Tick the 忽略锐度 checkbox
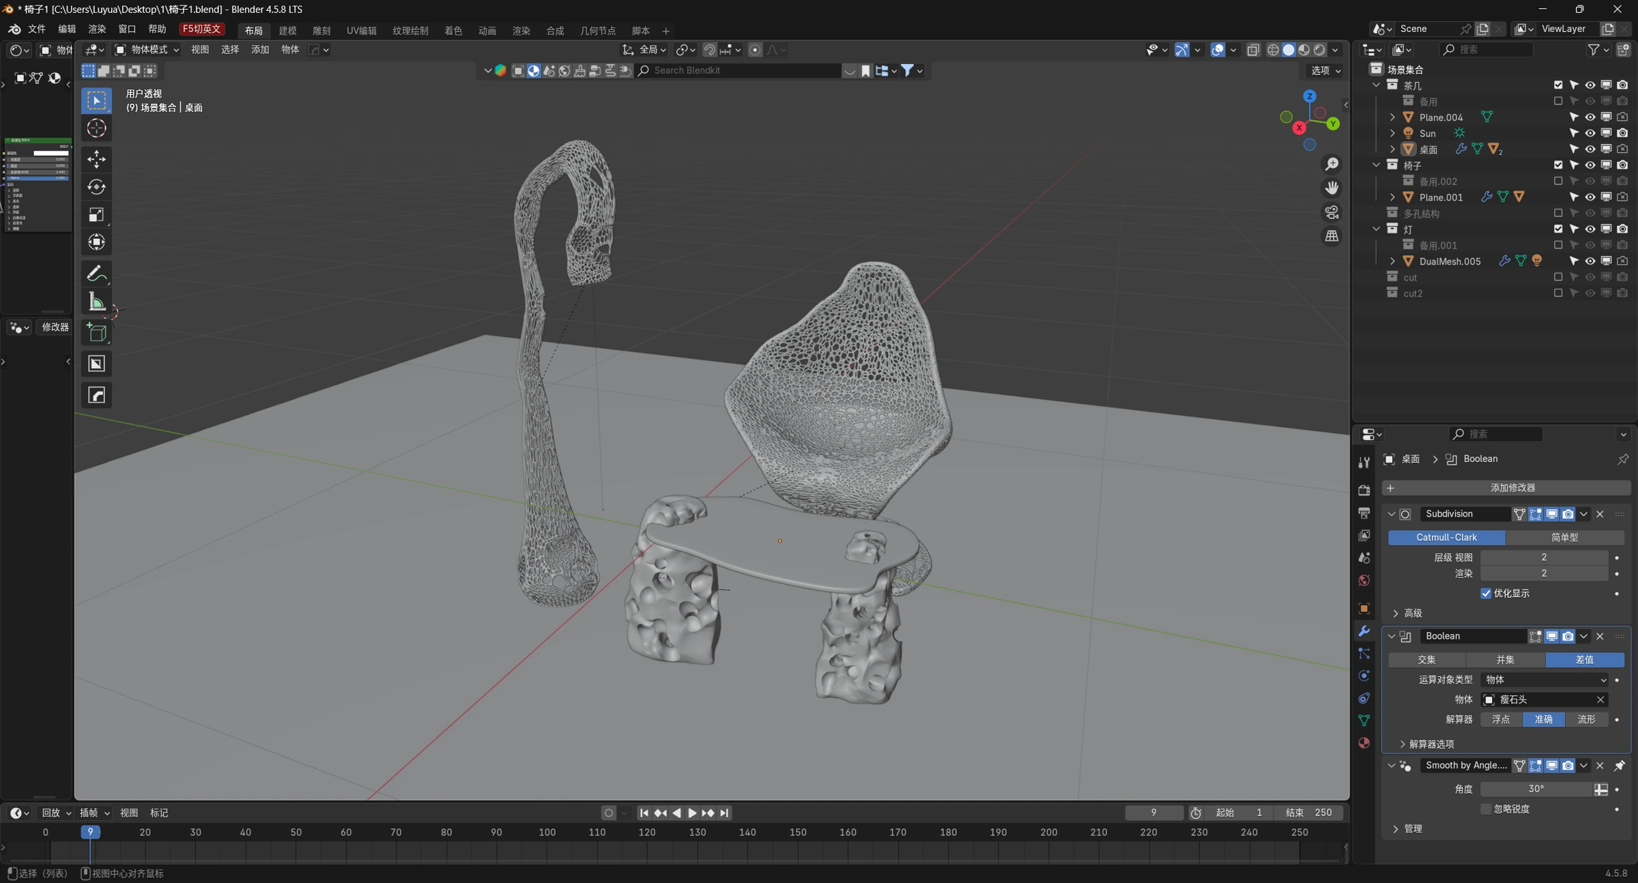 [1486, 809]
